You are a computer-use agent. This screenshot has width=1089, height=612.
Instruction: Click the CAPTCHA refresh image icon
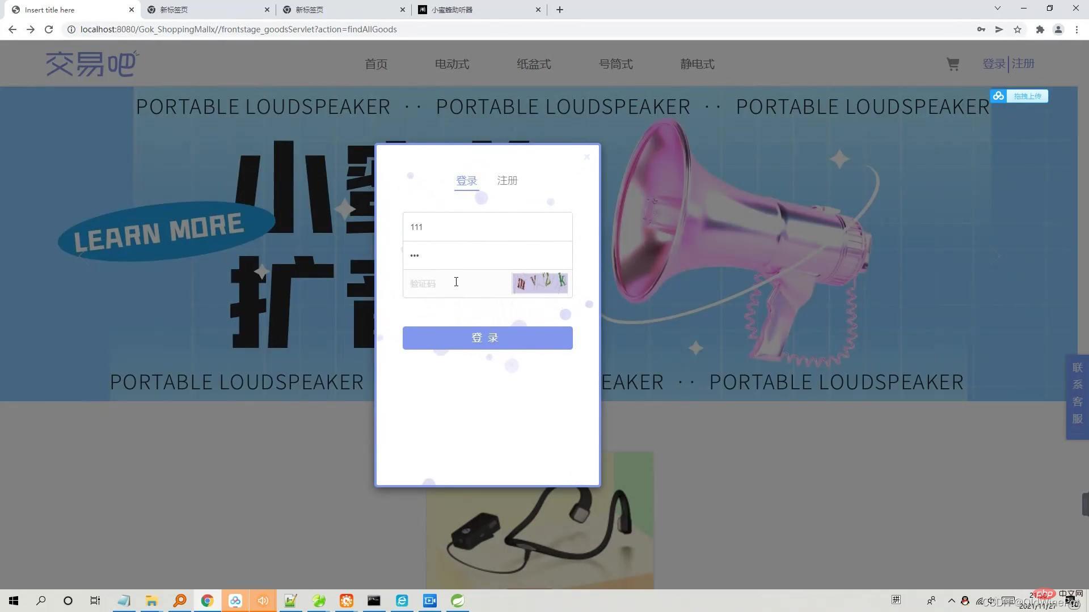539,283
